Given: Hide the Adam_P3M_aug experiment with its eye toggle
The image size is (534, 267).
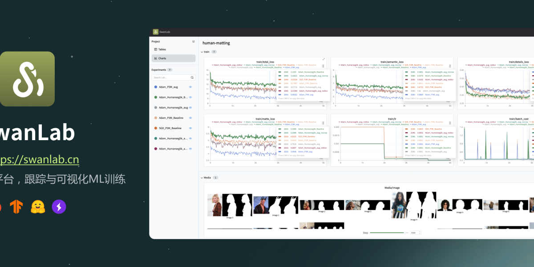Looking at the screenshot, I should (190, 87).
